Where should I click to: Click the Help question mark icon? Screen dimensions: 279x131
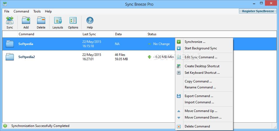90,21
